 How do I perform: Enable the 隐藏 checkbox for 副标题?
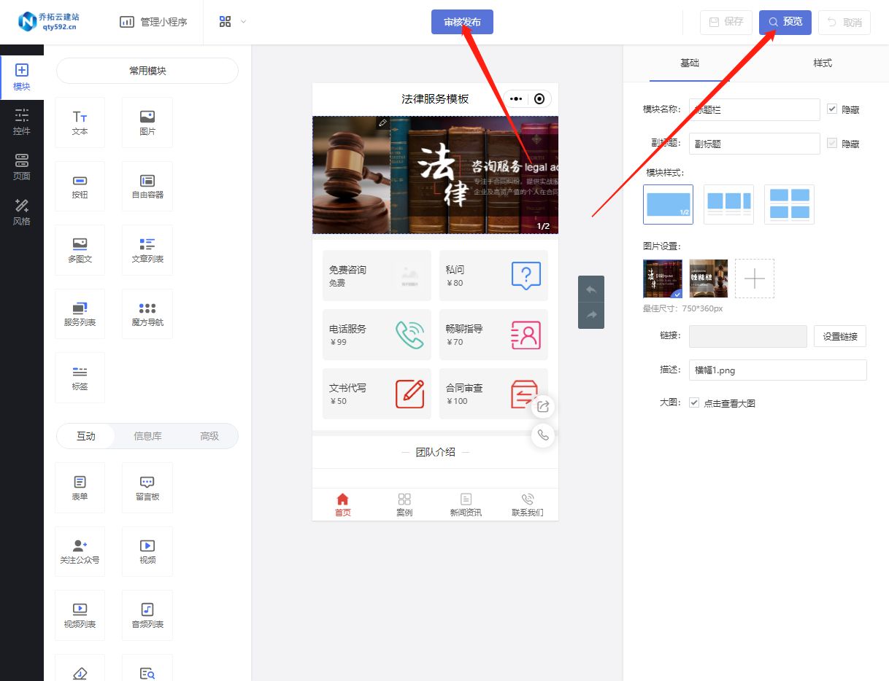pos(832,144)
